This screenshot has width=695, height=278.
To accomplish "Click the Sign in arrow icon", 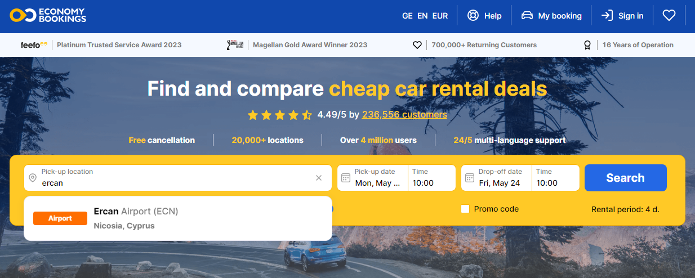I will 607,16.
